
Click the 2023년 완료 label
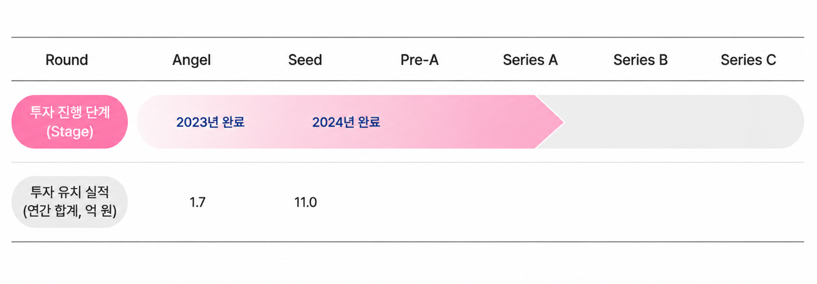pos(210,122)
